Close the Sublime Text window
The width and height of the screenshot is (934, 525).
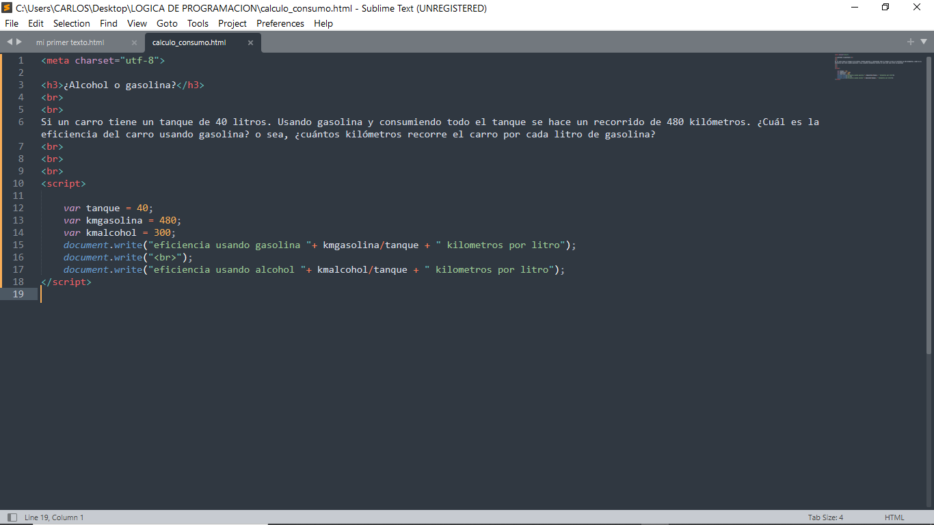tap(917, 8)
